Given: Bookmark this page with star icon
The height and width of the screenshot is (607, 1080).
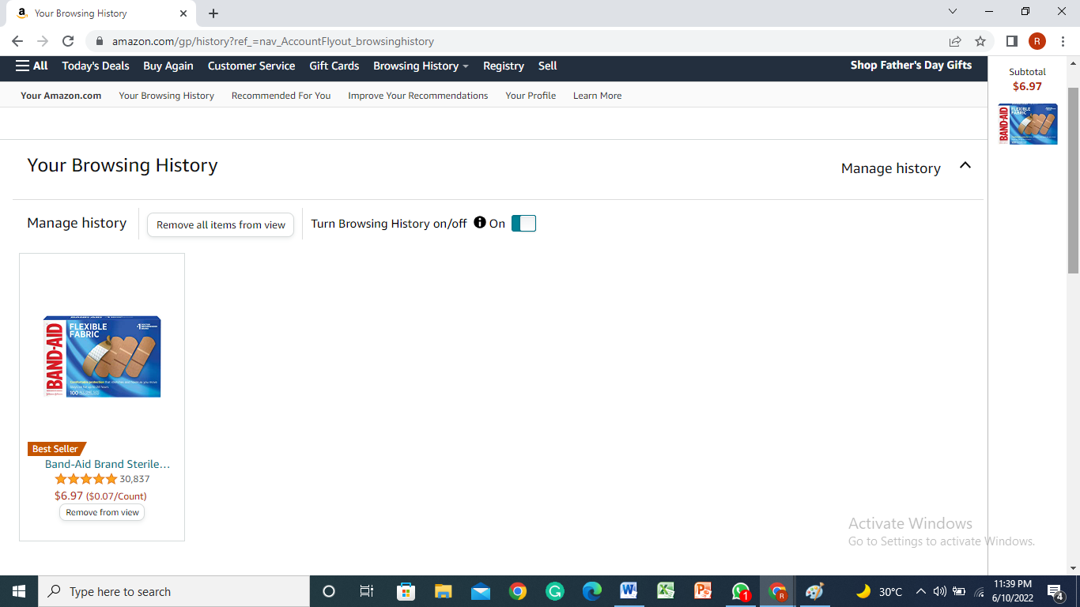Looking at the screenshot, I should (980, 41).
